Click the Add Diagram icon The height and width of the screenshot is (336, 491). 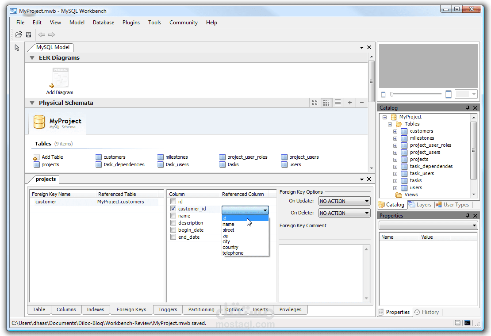coord(60,77)
